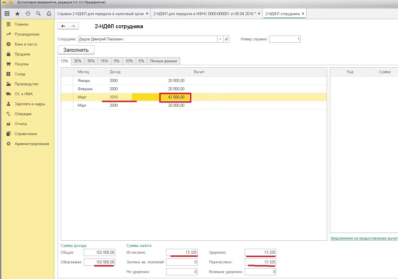The height and width of the screenshot is (279, 398).
Task: Click the Не удержано field
Action: [x=182, y=272]
